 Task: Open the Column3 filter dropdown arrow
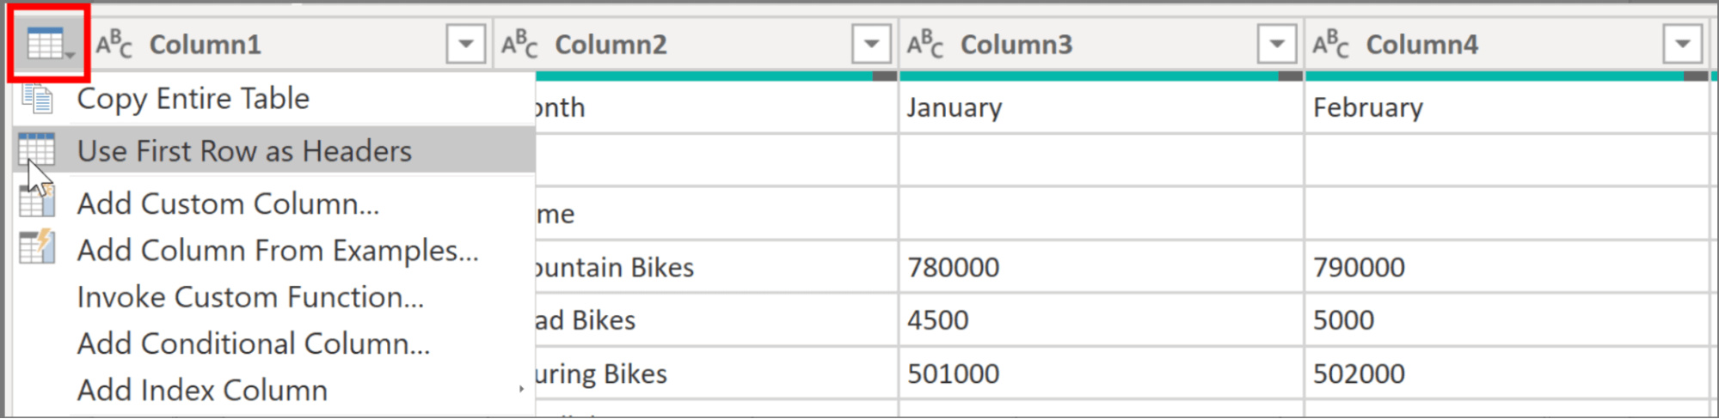tap(1277, 44)
